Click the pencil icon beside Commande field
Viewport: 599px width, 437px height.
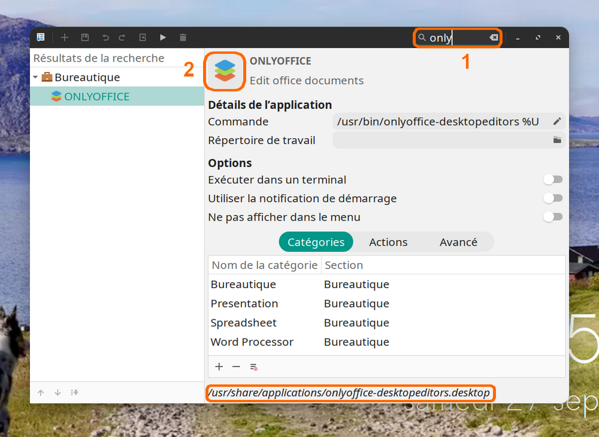tap(556, 121)
